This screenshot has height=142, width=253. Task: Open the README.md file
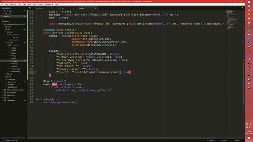(12, 87)
